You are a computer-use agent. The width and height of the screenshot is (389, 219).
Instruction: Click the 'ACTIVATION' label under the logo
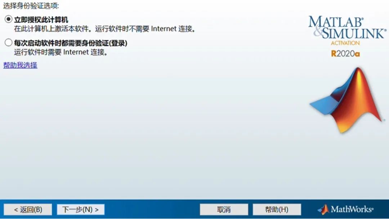[345, 43]
